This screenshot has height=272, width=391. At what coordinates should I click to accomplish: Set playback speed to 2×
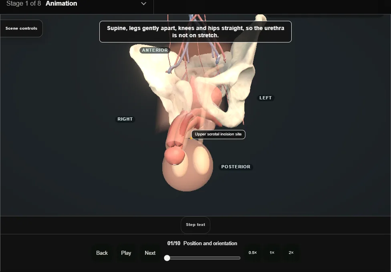click(291, 253)
